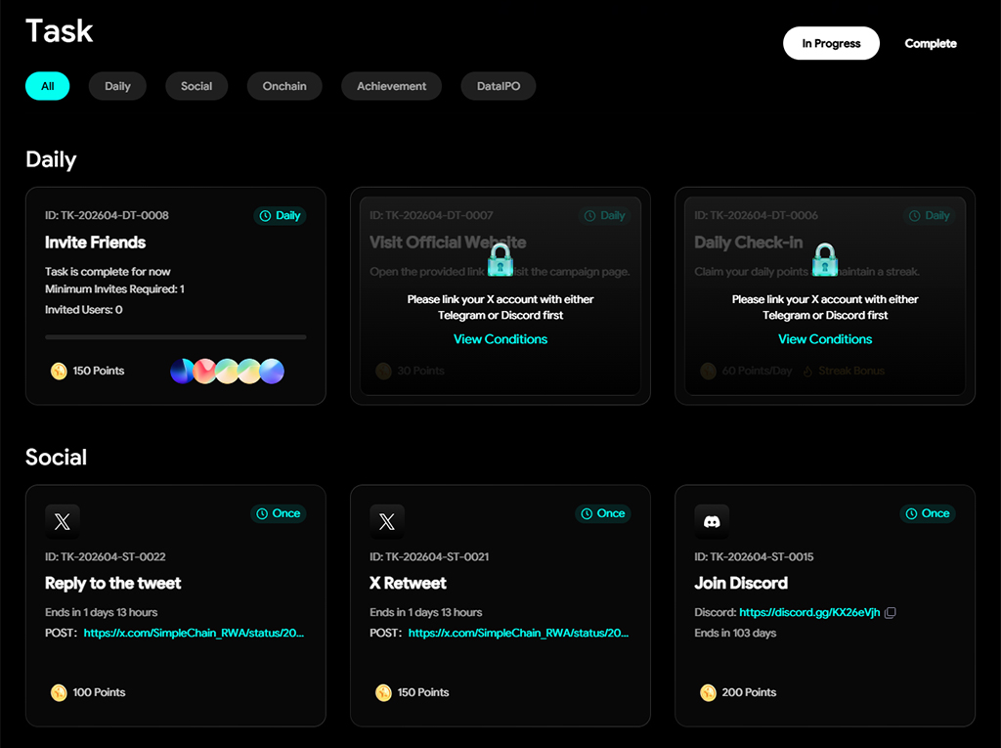Viewport: 1001px width, 748px height.
Task: Open the discord.gg invite link
Action: (809, 613)
